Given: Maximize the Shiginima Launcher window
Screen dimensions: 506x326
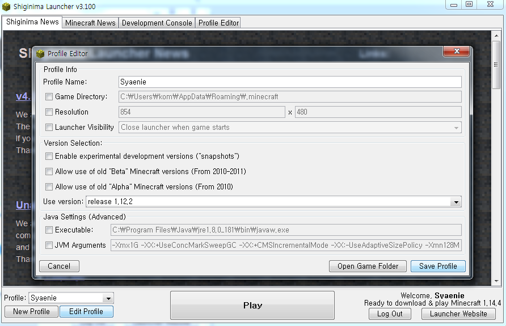Looking at the screenshot, I should pyautogui.click(x=469, y=5).
